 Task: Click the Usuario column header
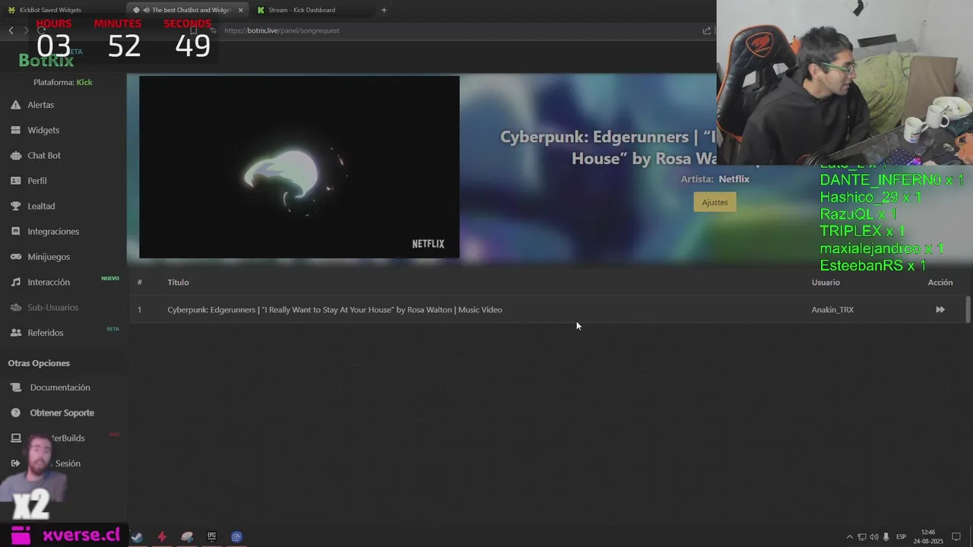826,282
